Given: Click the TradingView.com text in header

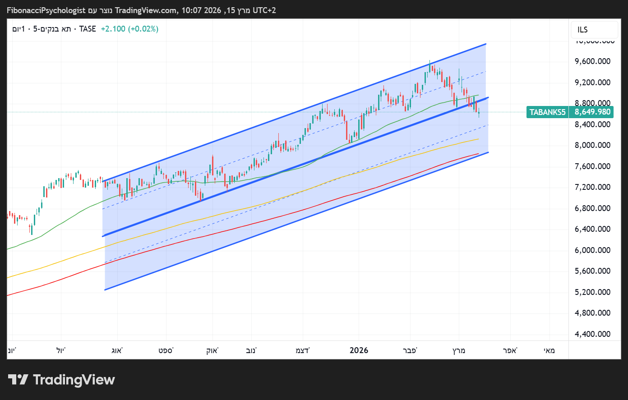Looking at the screenshot, I should tap(146, 10).
